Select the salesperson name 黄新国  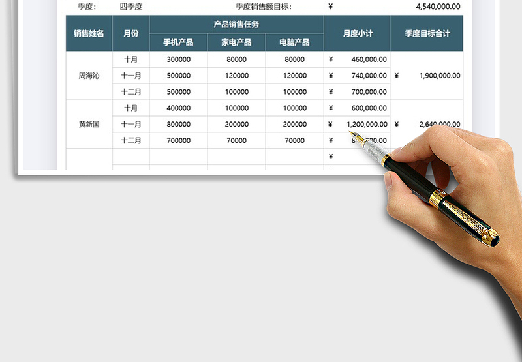click(89, 124)
